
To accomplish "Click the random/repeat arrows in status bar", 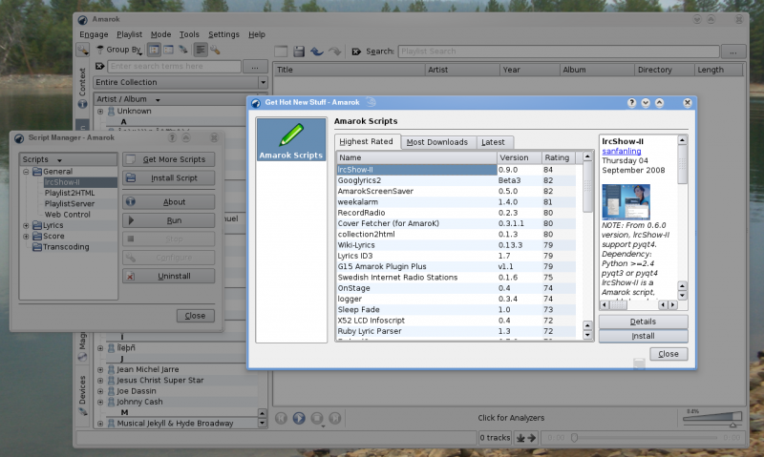I will pyautogui.click(x=526, y=438).
